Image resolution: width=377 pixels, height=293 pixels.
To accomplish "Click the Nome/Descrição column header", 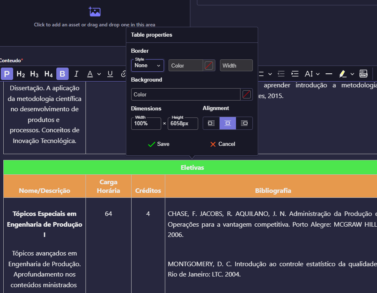I will [44, 186].
